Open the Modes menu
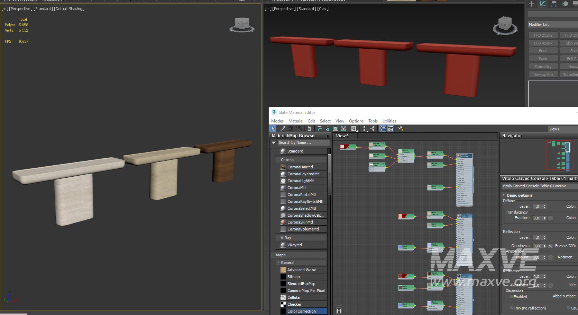This screenshot has width=578, height=315. tap(277, 121)
